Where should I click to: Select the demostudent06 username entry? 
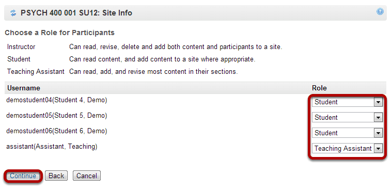click(57, 131)
